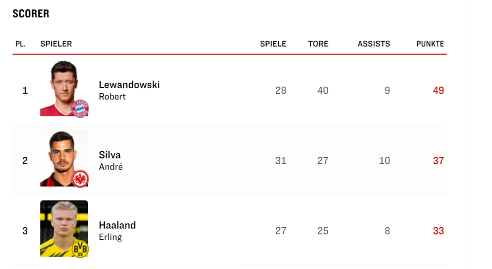Open Robert Lewandowski's player photo
This screenshot has height=269, width=492.
tap(64, 89)
